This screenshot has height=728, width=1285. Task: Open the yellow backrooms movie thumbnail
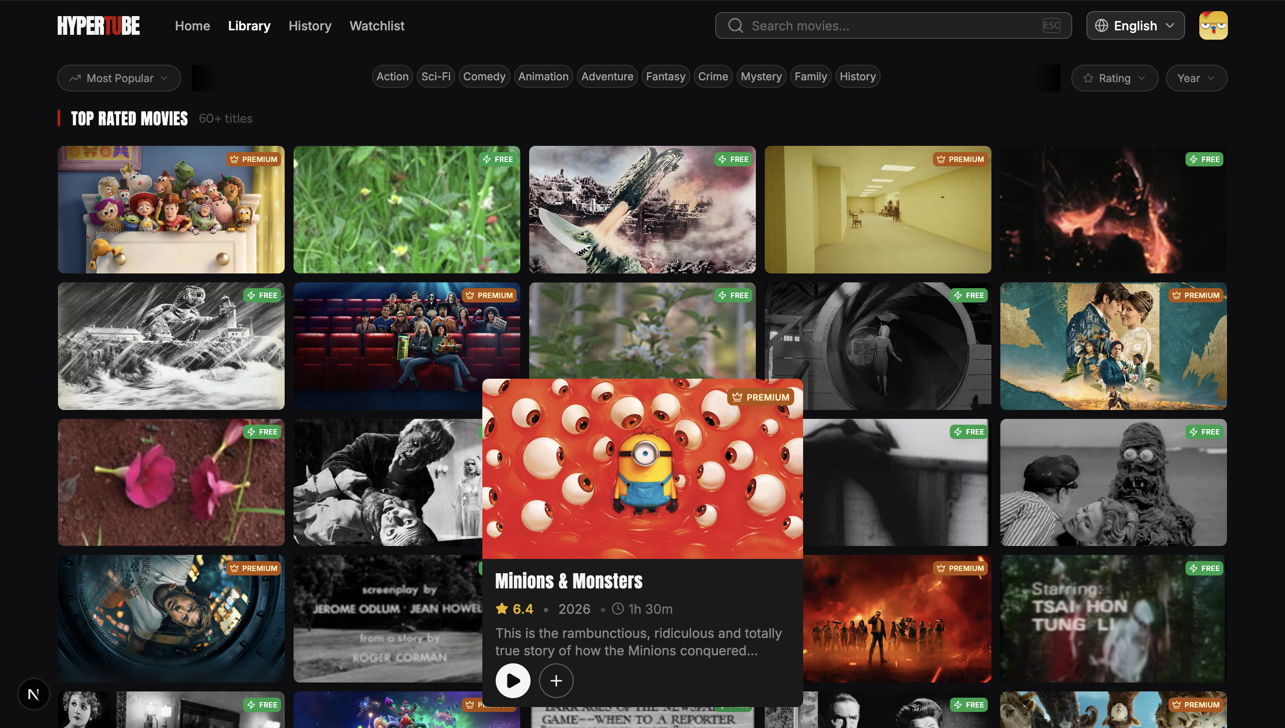(878, 210)
